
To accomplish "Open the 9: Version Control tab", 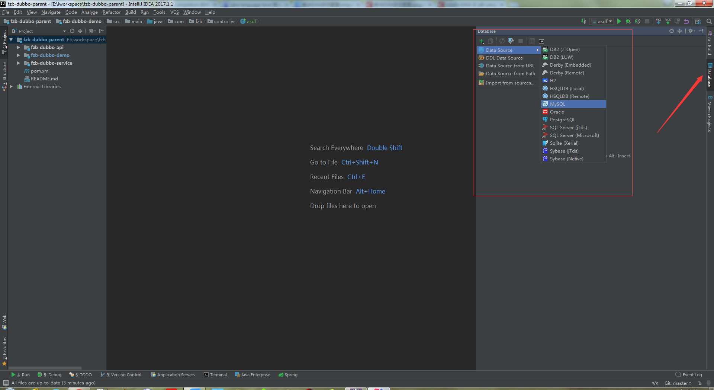I will pos(121,375).
